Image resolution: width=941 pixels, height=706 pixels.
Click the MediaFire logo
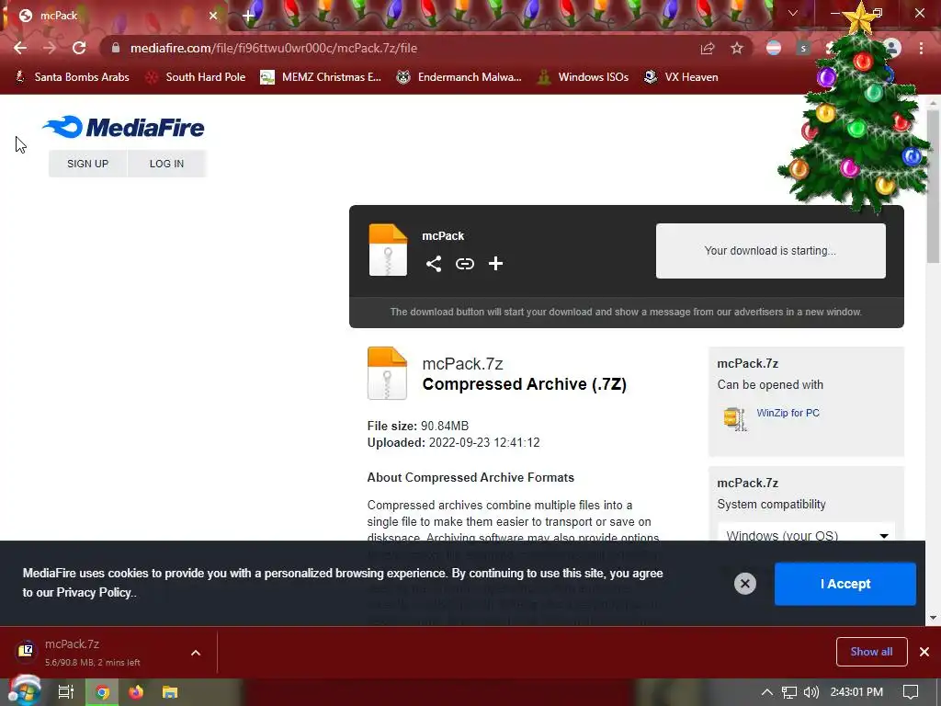pyautogui.click(x=124, y=127)
